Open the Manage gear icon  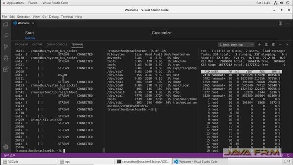click(6, 147)
